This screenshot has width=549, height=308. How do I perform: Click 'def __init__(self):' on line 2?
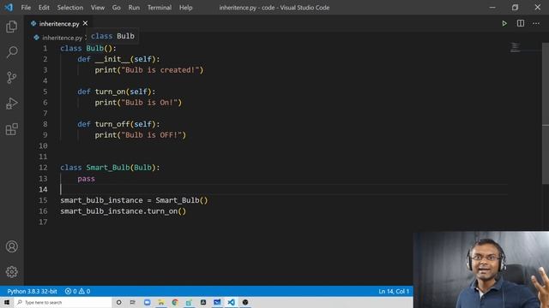[x=118, y=59]
